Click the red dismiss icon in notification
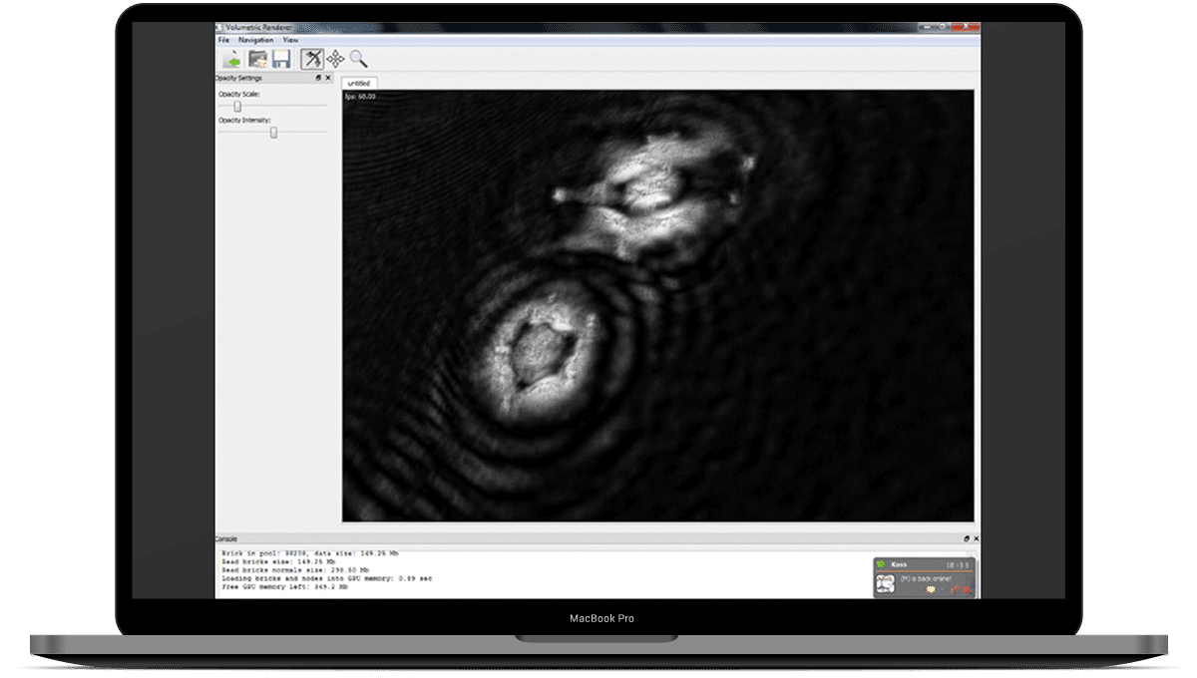Viewport: 1197px width, 678px height. [x=965, y=589]
